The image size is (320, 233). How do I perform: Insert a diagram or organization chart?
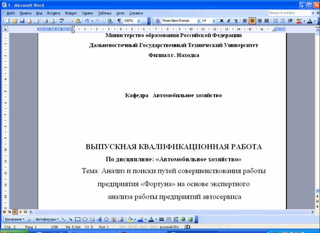(x=106, y=219)
